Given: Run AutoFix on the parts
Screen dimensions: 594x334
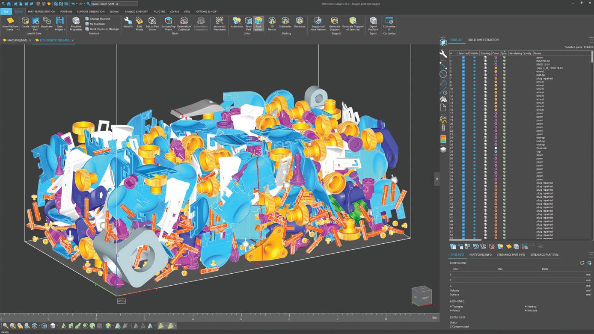Looking at the screenshot, I should click(128, 22).
